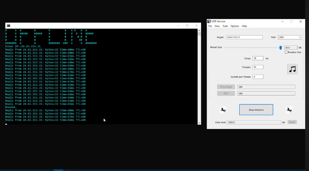Viewport: 309px width, 171px height.
Task: Click the DNS Idle status field
Action: 266,93
